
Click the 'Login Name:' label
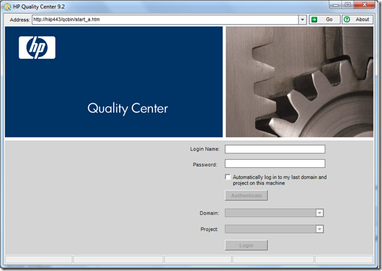click(x=205, y=149)
